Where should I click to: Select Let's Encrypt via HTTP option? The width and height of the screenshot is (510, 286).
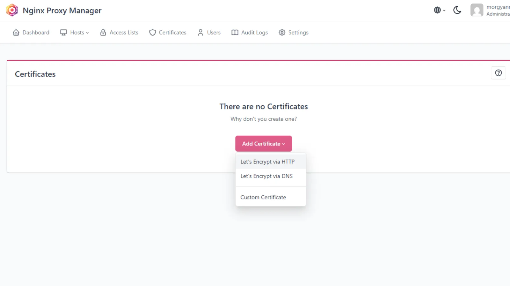click(267, 162)
